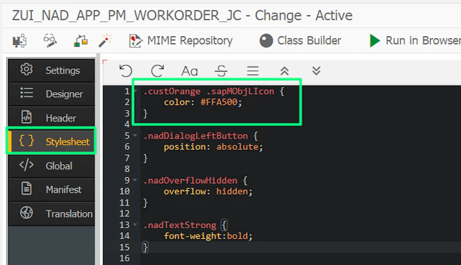This screenshot has width=461, height=265.
Task: Launch Class Builder
Action: click(x=300, y=40)
